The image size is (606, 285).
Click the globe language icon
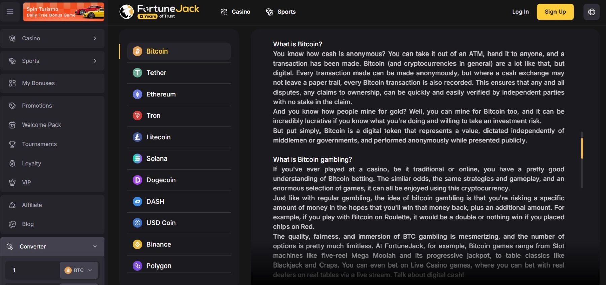point(591,12)
